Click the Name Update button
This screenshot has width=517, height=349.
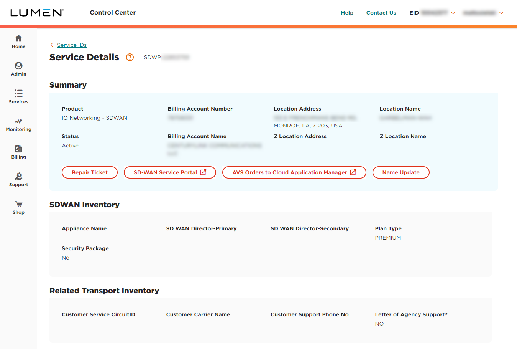(x=401, y=172)
